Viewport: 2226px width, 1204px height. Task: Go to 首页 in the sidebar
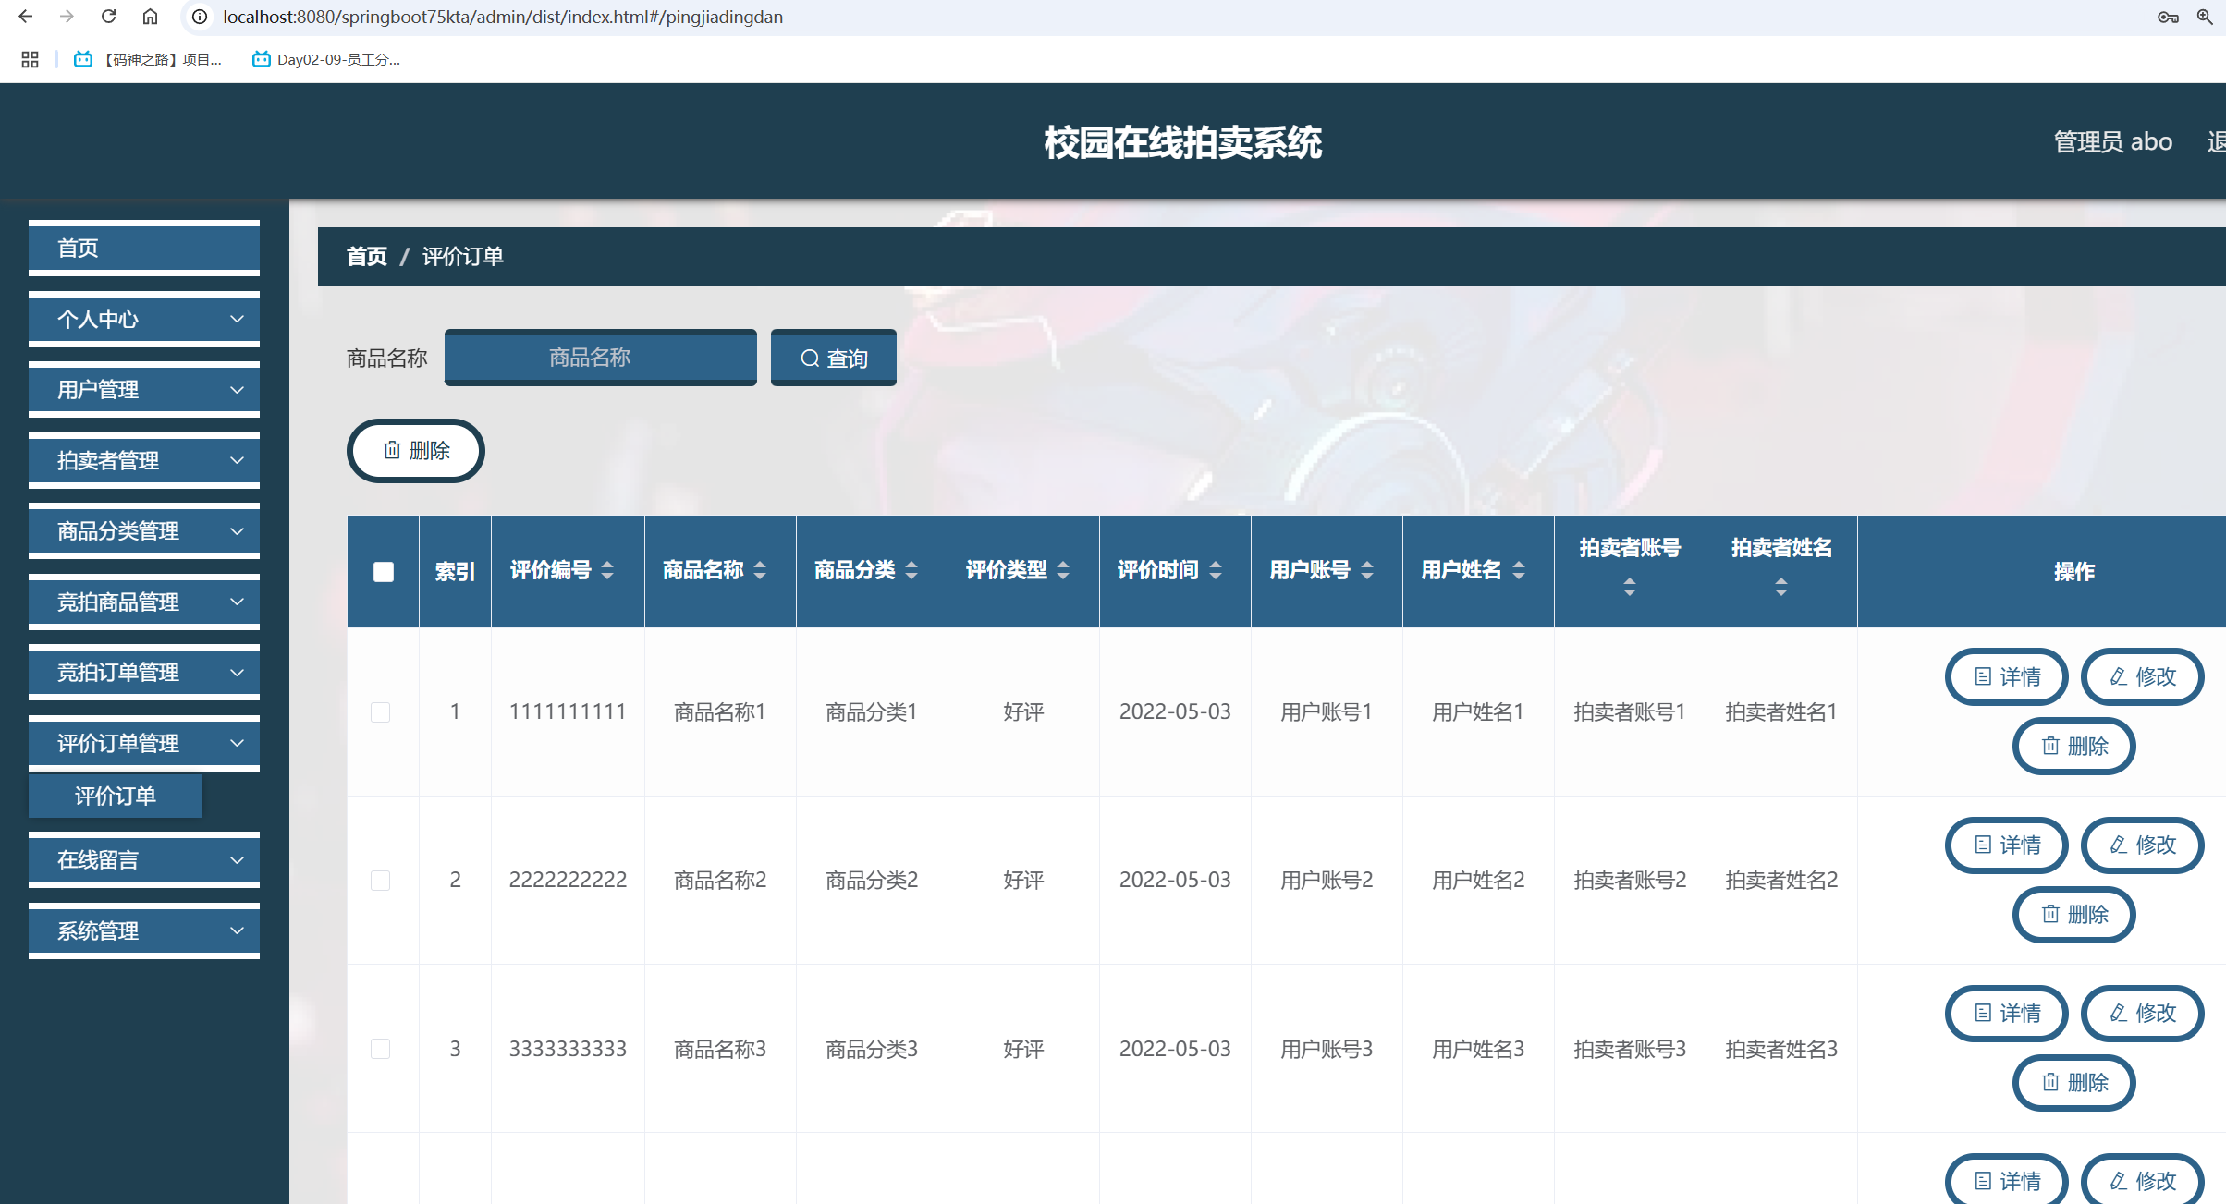point(144,248)
